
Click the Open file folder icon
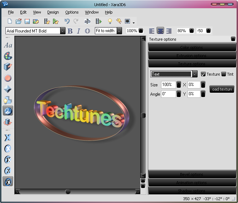click(x=19, y=21)
